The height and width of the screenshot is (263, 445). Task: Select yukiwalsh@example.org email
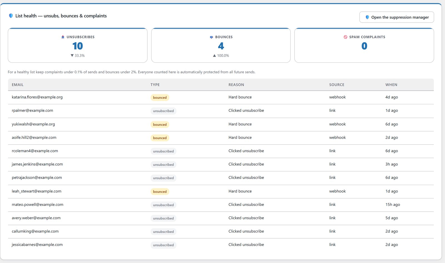[33, 124]
